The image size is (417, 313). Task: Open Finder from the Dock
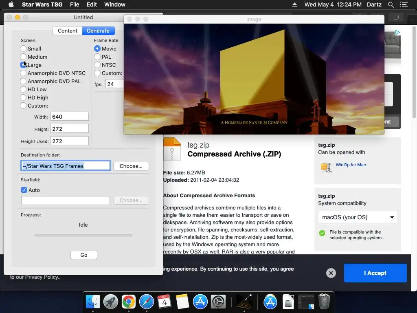tap(93, 302)
